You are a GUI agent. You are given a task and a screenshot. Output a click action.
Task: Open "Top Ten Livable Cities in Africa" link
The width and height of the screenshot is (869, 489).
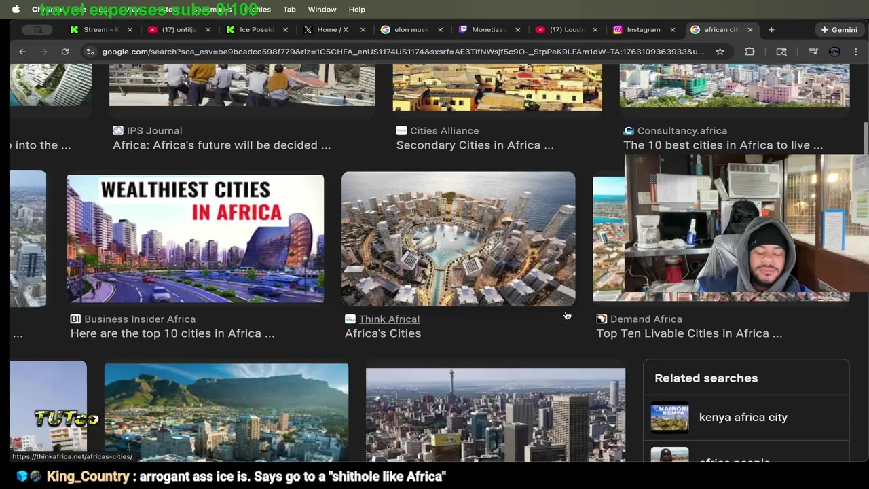click(x=689, y=333)
